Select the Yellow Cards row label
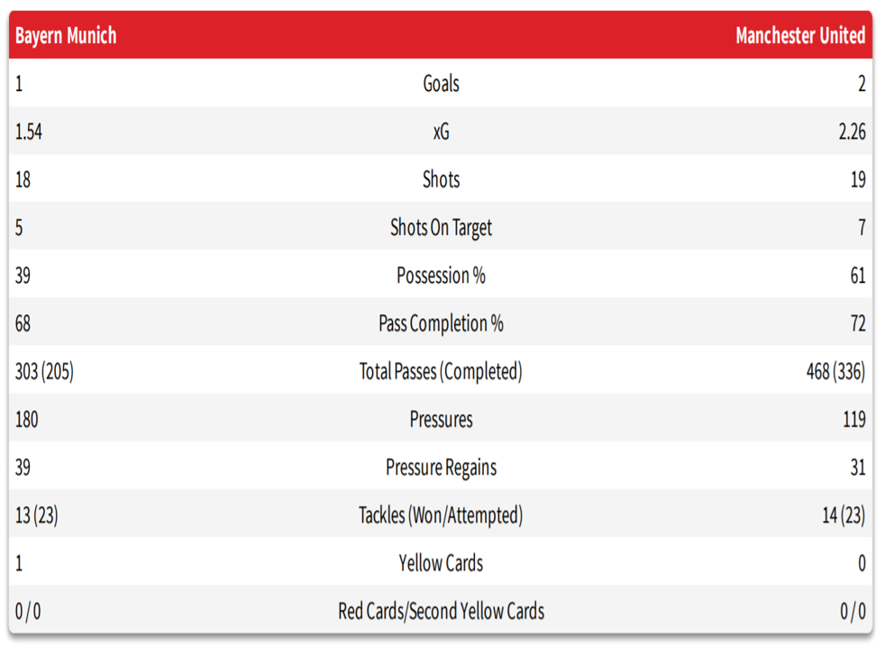This screenshot has width=885, height=654. point(441,563)
